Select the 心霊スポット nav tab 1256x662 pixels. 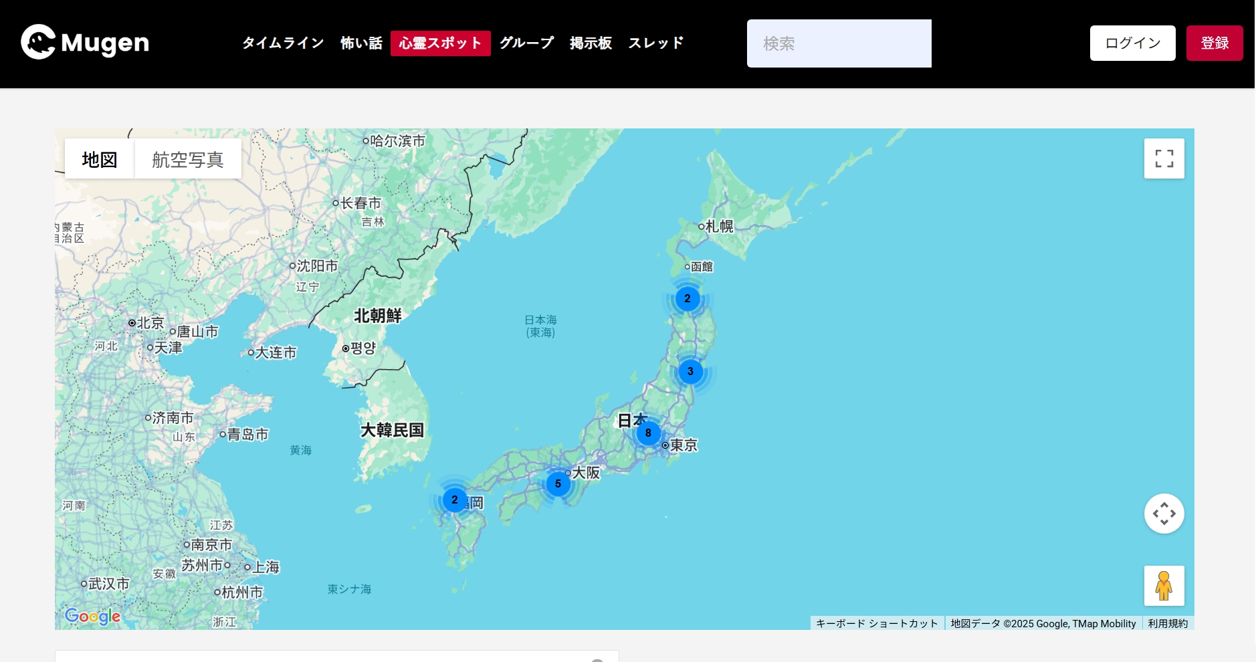tap(440, 43)
